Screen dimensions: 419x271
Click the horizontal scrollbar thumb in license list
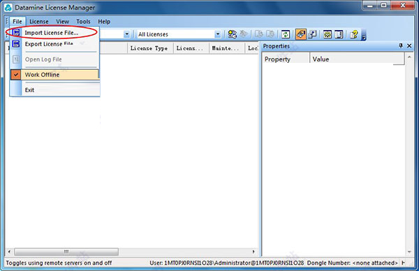coord(66,251)
